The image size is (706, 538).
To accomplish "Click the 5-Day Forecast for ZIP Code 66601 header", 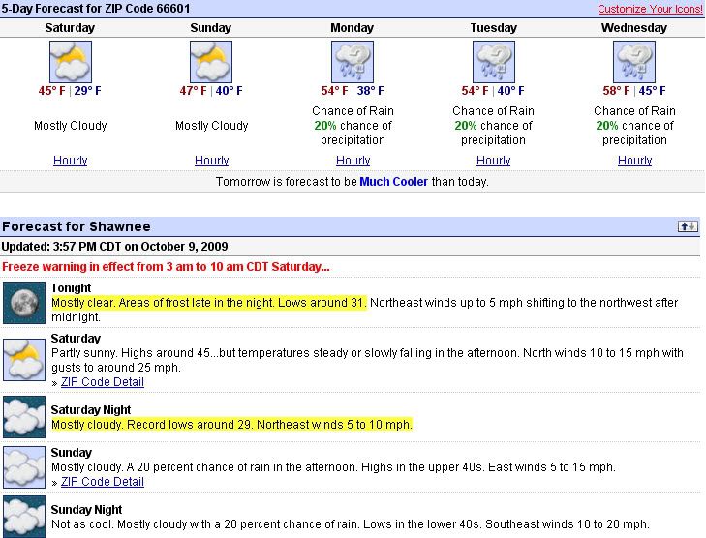I will coord(96,9).
